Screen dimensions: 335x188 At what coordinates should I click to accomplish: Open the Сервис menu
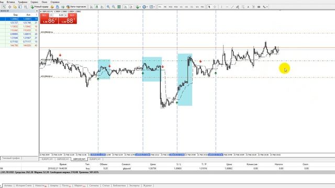[35, 2]
